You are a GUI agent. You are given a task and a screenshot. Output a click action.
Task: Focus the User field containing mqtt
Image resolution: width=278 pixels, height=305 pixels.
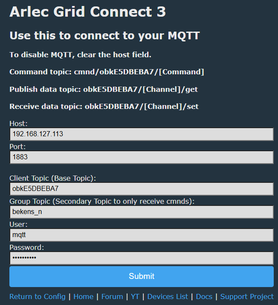click(x=141, y=235)
